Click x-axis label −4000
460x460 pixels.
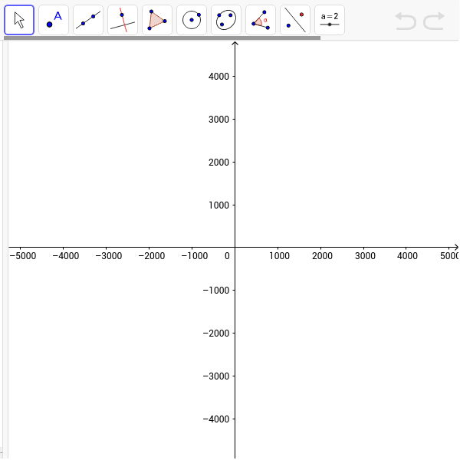tap(66, 256)
